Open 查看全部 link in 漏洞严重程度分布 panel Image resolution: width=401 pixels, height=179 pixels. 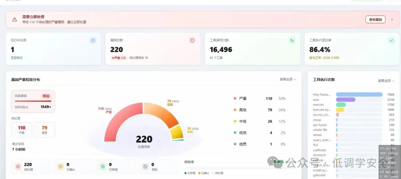pyautogui.click(x=288, y=79)
